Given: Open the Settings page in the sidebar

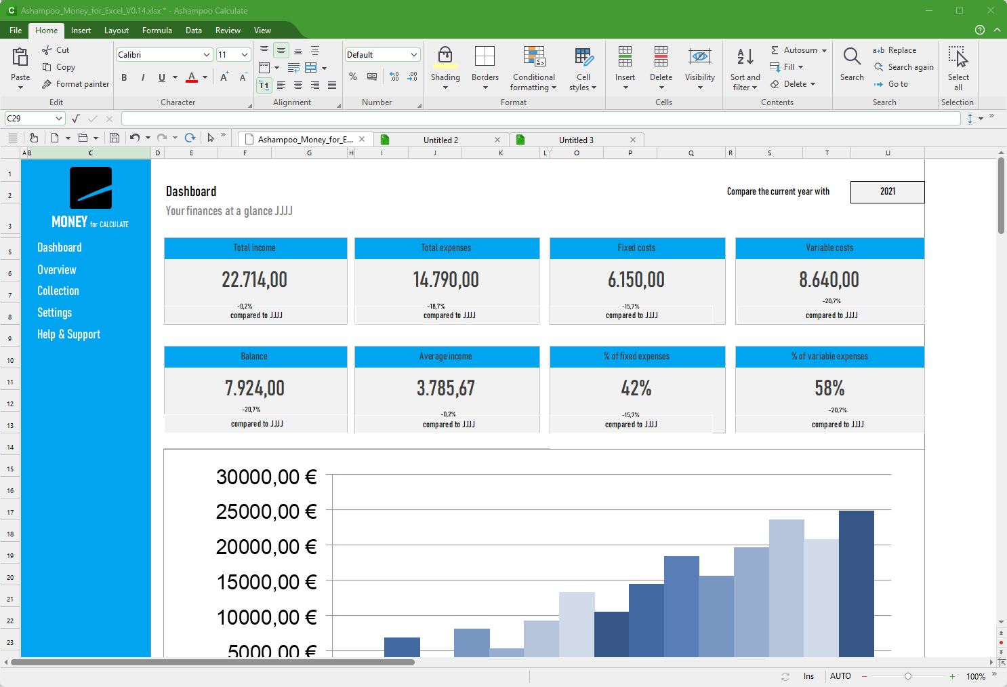Looking at the screenshot, I should coord(54,312).
